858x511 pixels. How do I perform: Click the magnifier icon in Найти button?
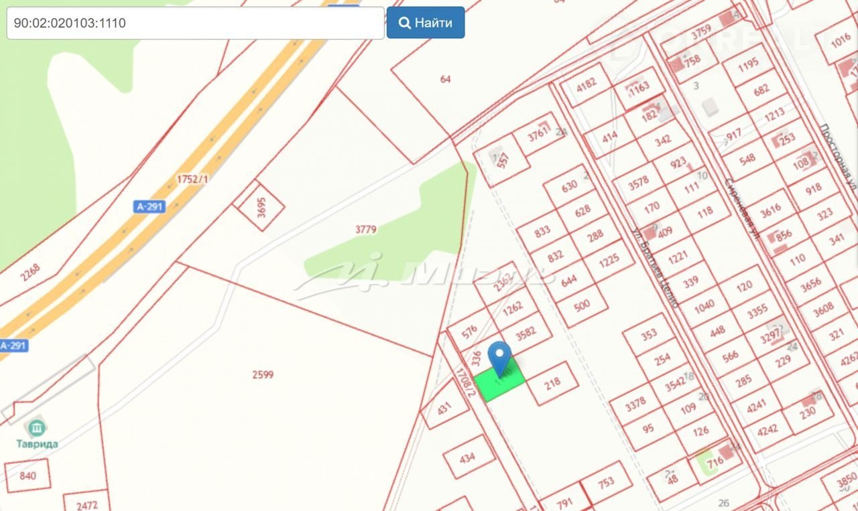click(405, 23)
